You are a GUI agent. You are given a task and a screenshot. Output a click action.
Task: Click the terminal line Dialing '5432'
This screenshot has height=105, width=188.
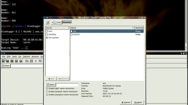(x=14, y=48)
